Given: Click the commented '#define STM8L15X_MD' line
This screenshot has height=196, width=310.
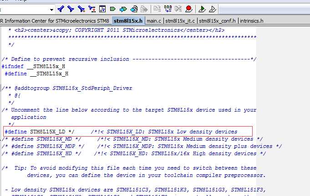Looking at the screenshot, I should pyautogui.click(x=132, y=139).
